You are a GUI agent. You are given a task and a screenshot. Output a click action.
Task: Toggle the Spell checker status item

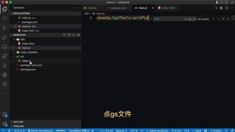coord(197,131)
